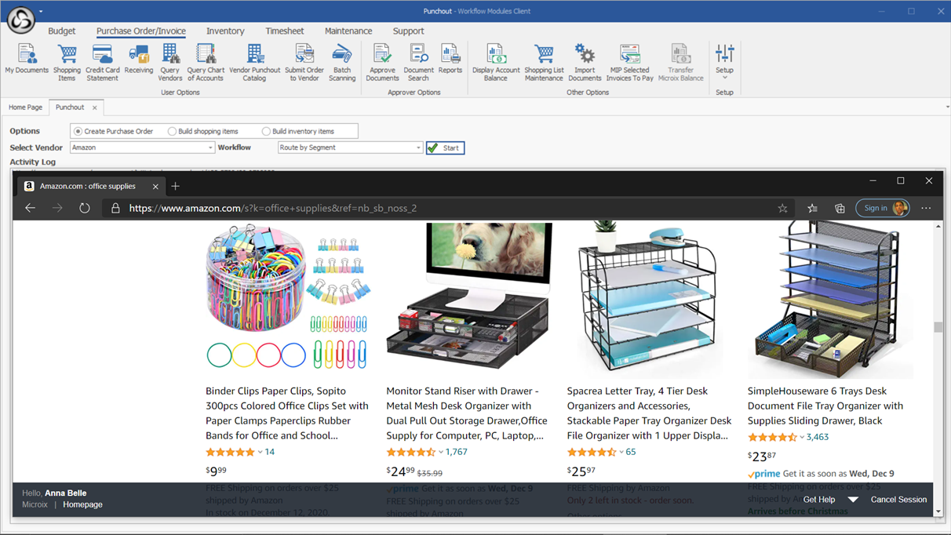The height and width of the screenshot is (535, 951).
Task: Expand the Select Vendor dropdown
Action: click(210, 147)
